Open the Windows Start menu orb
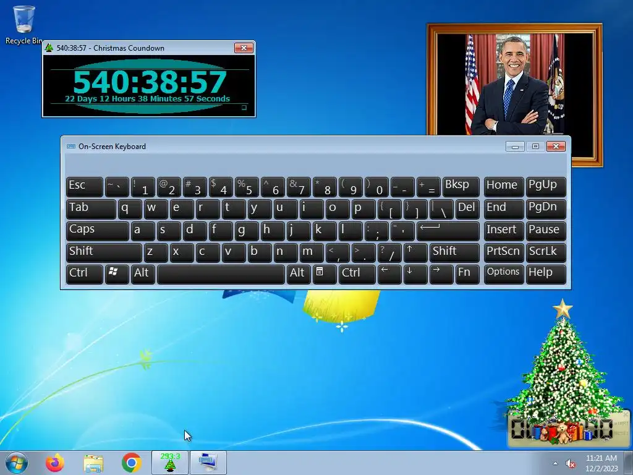This screenshot has width=633, height=475. click(17, 463)
